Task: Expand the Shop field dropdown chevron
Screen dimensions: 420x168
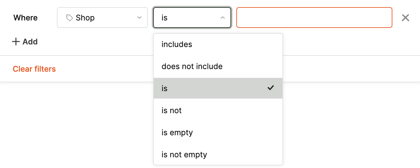Action: pyautogui.click(x=139, y=18)
